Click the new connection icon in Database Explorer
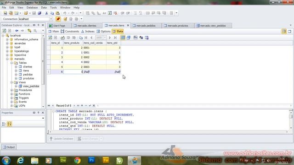Screen dimensions: 294x165 (x=29, y=31)
